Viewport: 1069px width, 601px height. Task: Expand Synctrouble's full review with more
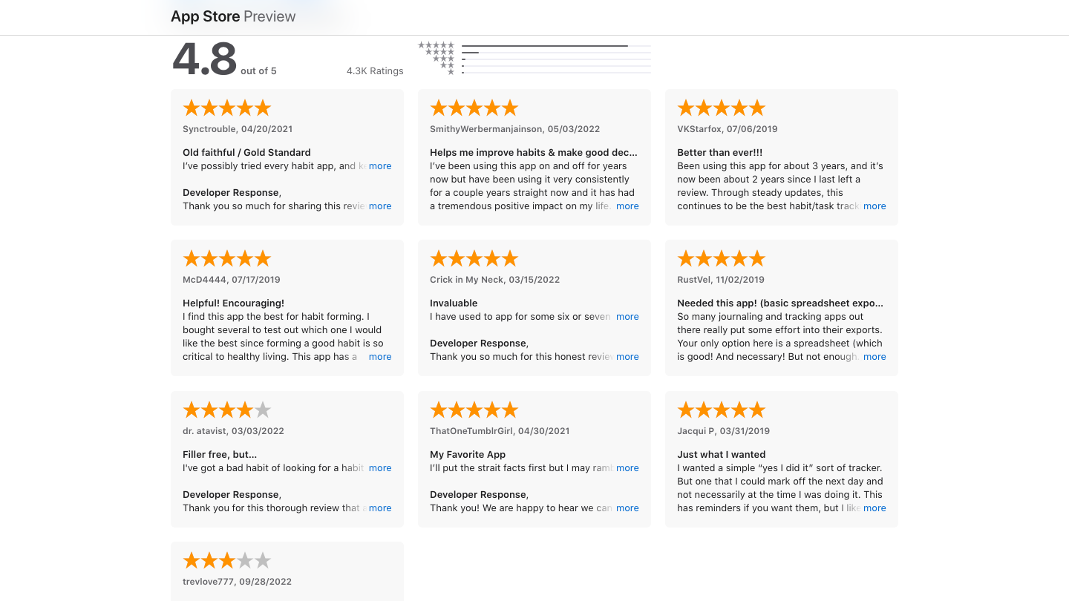[380, 165]
